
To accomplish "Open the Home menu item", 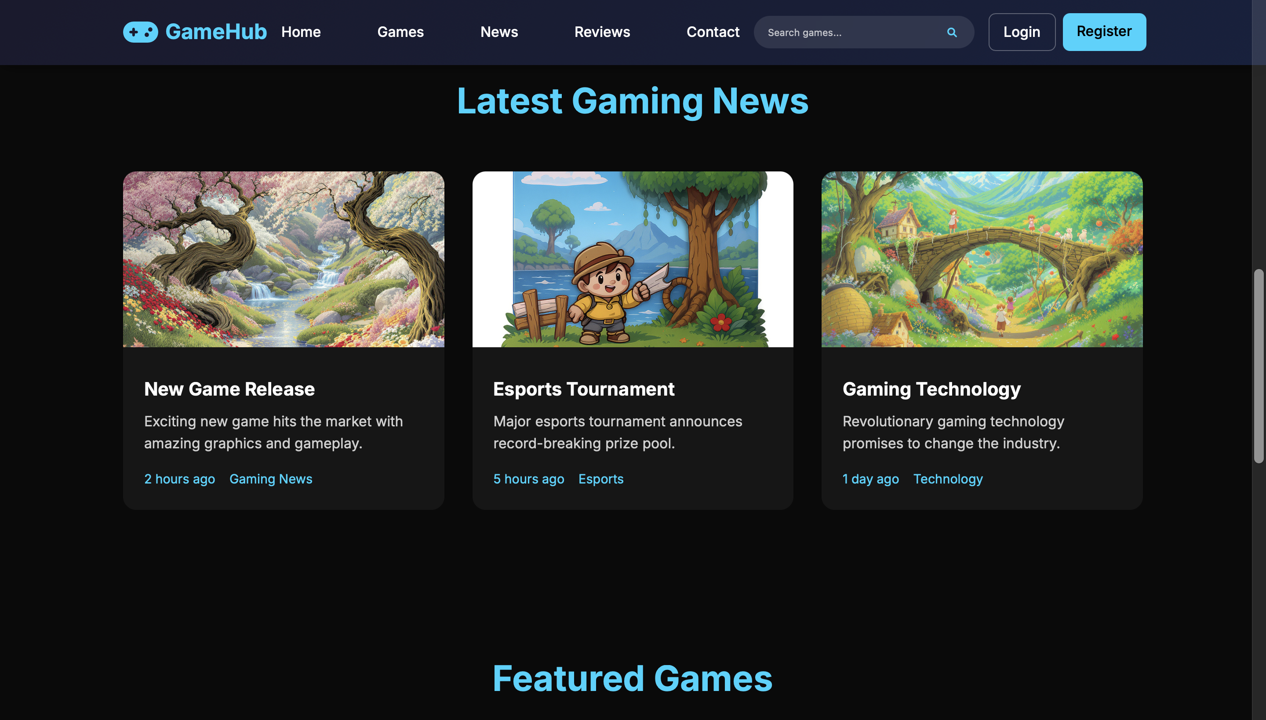I will (301, 32).
